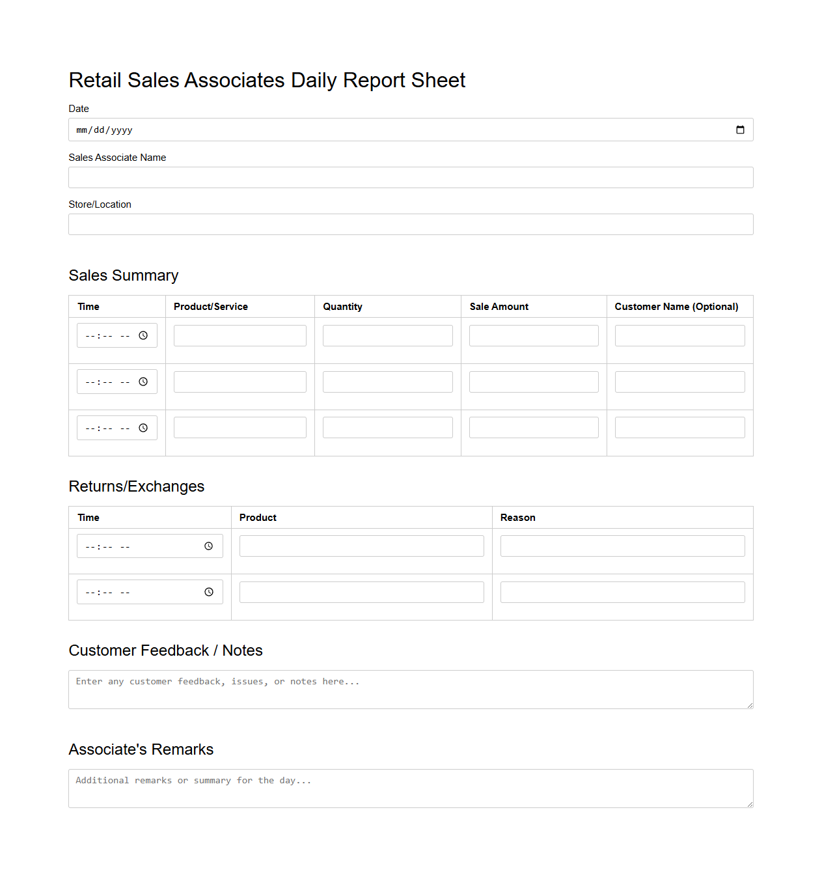822x894 pixels.
Task: Click the Sale Amount field in first row
Action: (x=534, y=335)
